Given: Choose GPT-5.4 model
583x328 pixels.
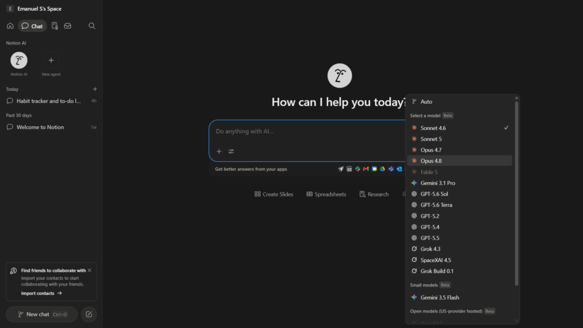Looking at the screenshot, I should pos(459,227).
